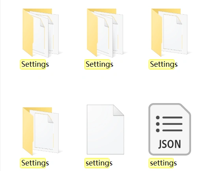Click the Settings label under the bottom-row folder
This screenshot has height=171, width=197.
[35, 163]
